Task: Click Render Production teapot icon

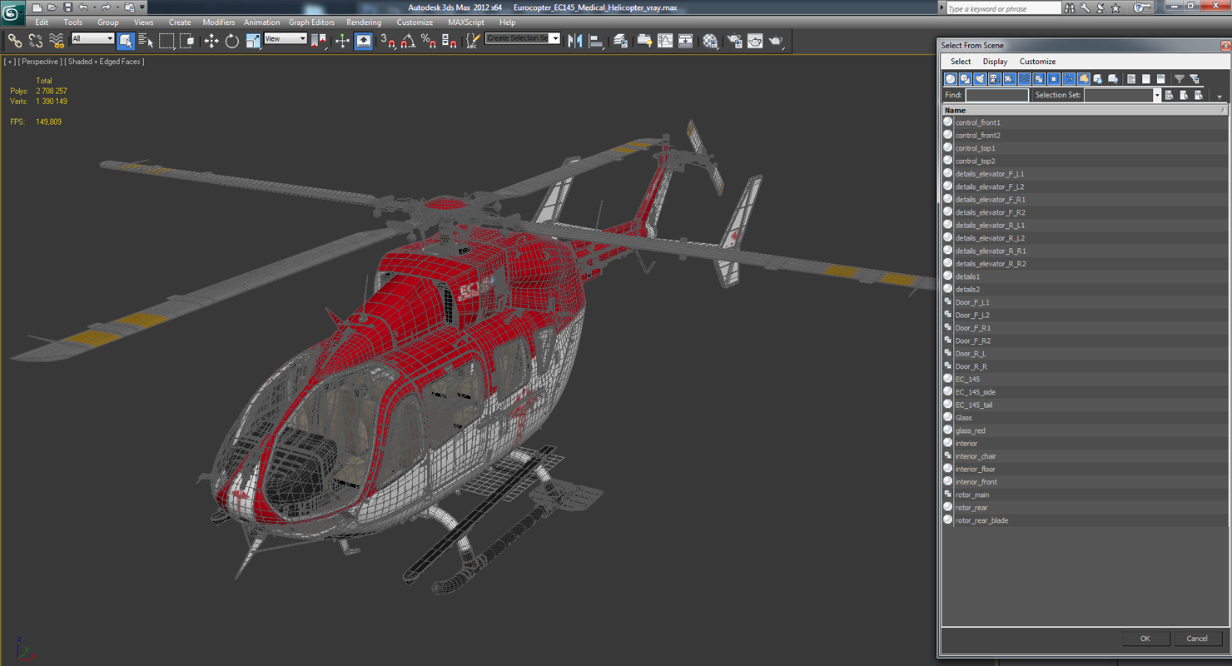Action: tap(776, 41)
